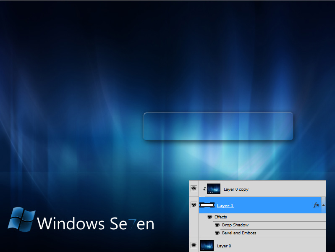Open the Bevel and Emboss effect entry
Viewport: 335px width, 252px height.
(x=239, y=233)
